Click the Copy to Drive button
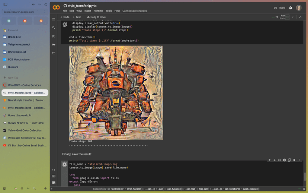Viewport: 308px width, 193px height. point(96,17)
